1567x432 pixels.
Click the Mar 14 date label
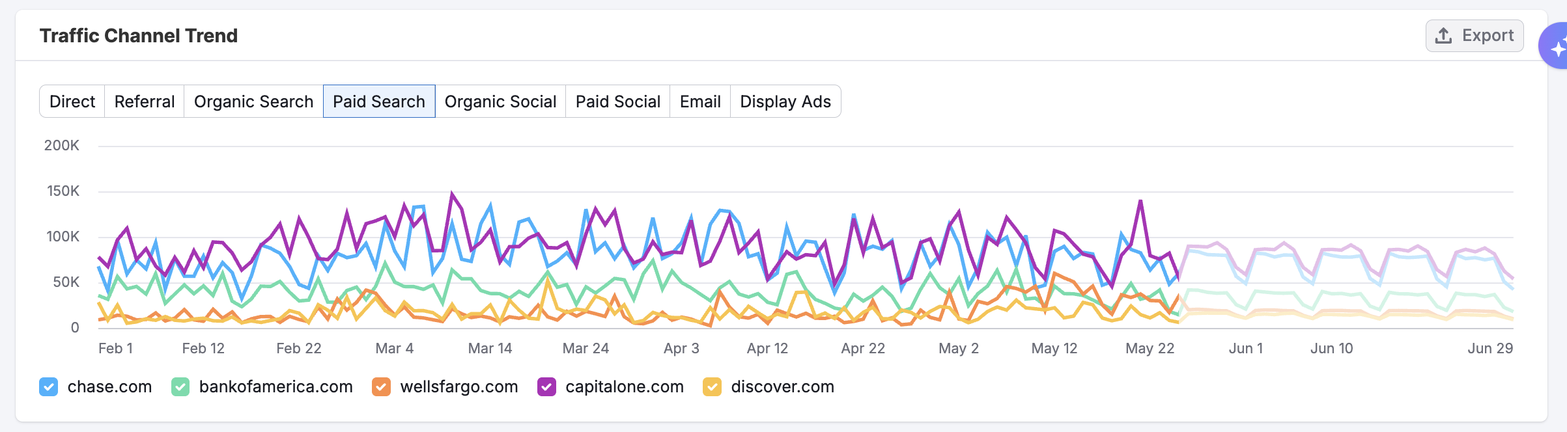[x=490, y=349]
